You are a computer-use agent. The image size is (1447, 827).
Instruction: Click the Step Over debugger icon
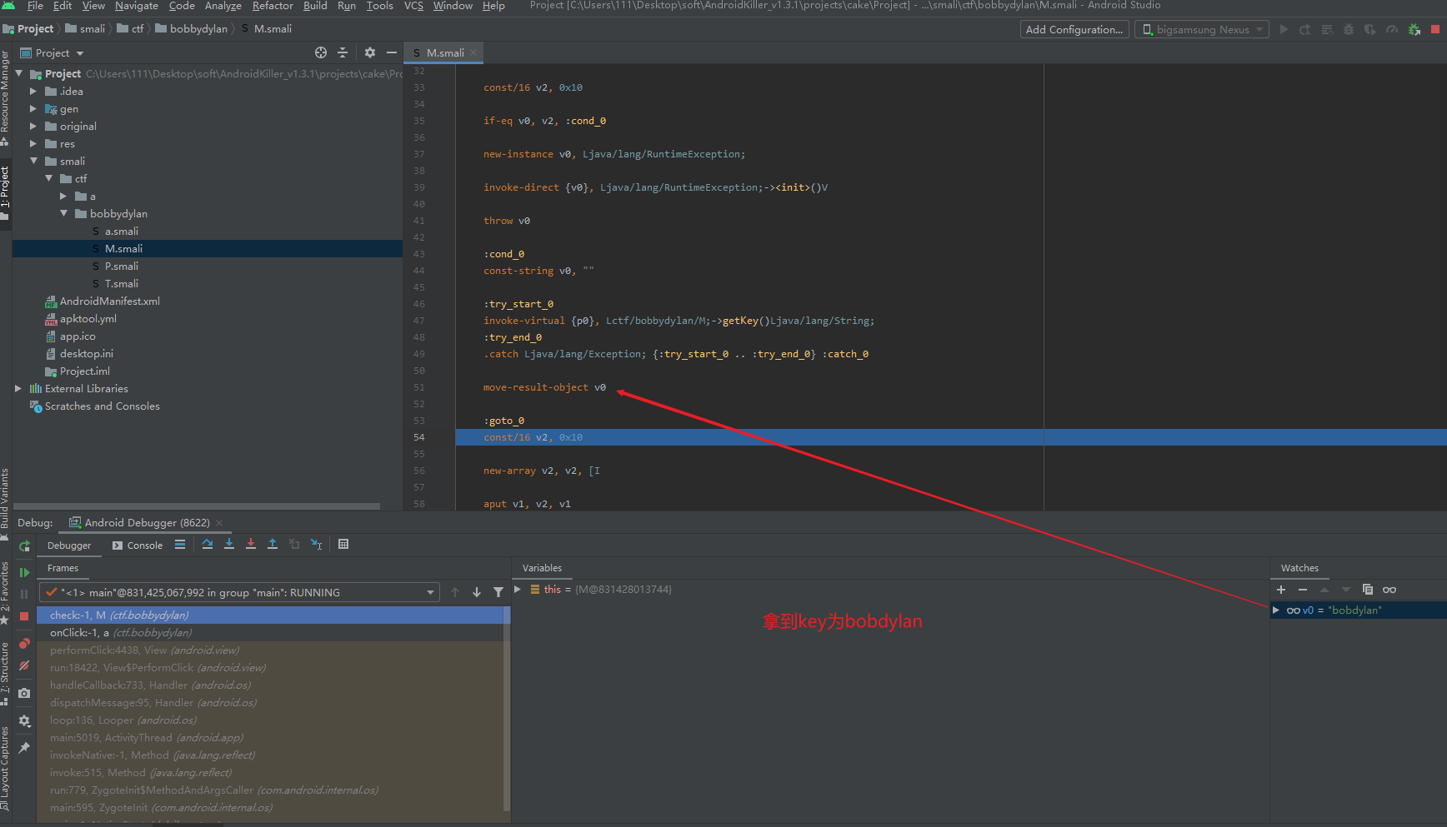208,544
